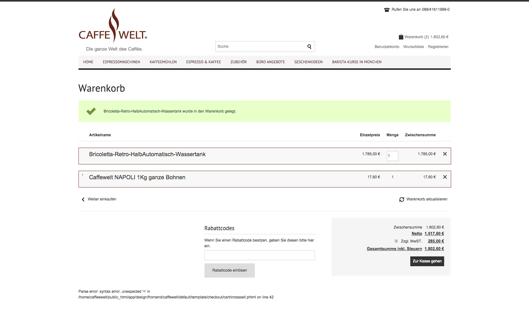529x319 pixels.
Task: Open the ZUBEHÖR menu
Action: tap(238, 62)
